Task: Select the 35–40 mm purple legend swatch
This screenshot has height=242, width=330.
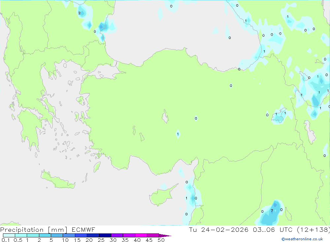Action: coord(129,235)
